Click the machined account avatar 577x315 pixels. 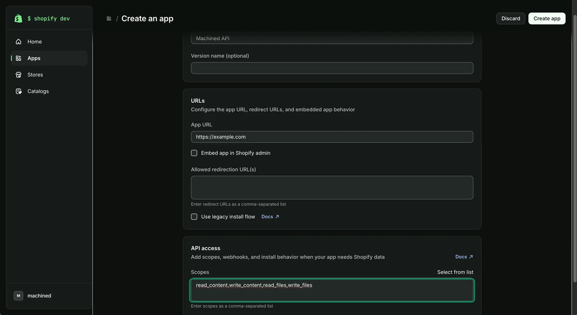point(18,296)
